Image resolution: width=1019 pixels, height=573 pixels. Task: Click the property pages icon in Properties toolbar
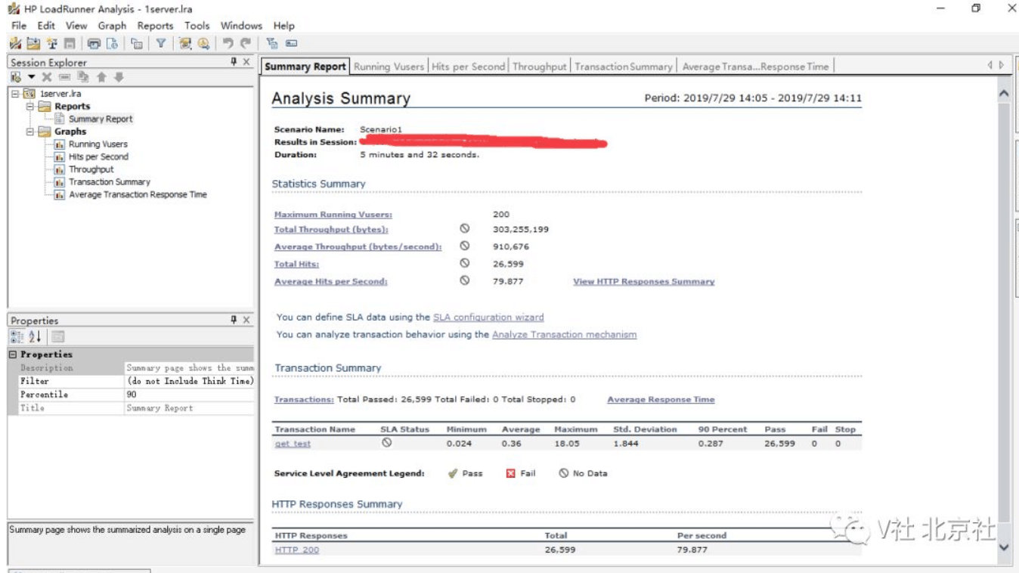[57, 336]
